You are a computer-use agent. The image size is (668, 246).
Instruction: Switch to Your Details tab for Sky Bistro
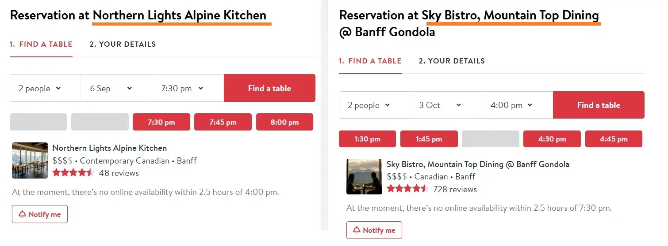pyautogui.click(x=452, y=61)
